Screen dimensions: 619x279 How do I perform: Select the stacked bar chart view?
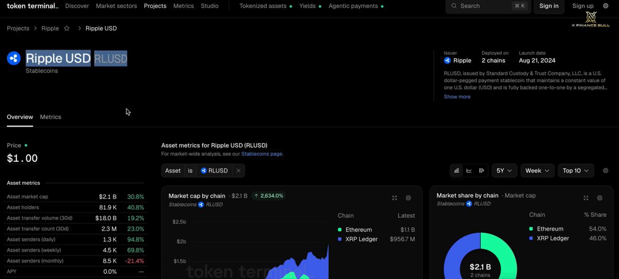(x=457, y=170)
